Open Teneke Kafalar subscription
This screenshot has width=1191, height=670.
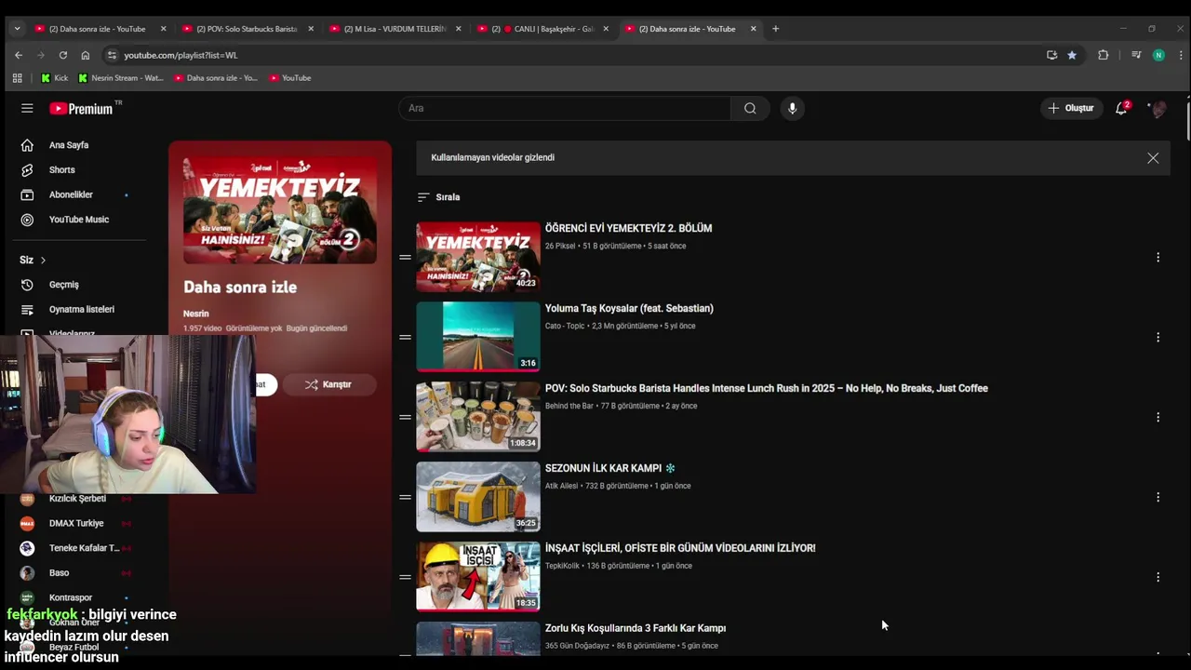(x=84, y=548)
